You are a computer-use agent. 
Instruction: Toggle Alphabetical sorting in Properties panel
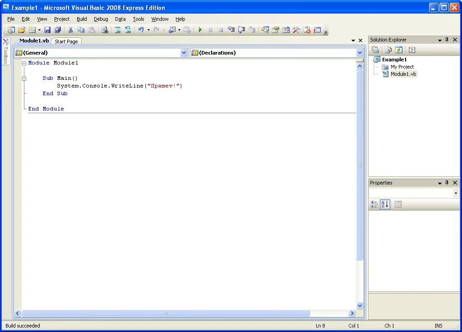tap(385, 204)
